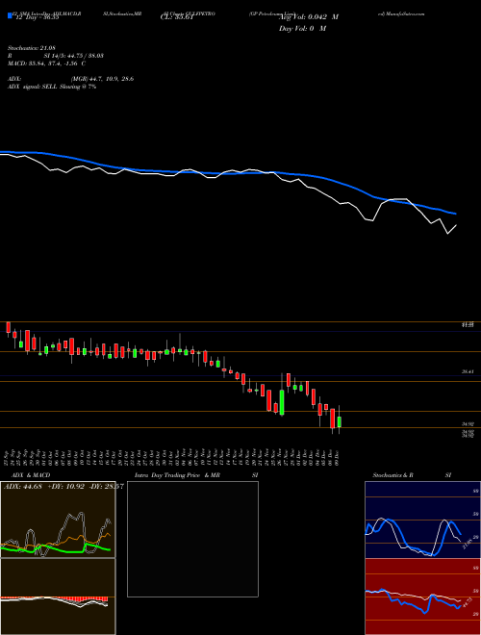The width and height of the screenshot is (481, 635).
Task: Click inside the empty Intra Day Trading chart box
Action: (192, 539)
